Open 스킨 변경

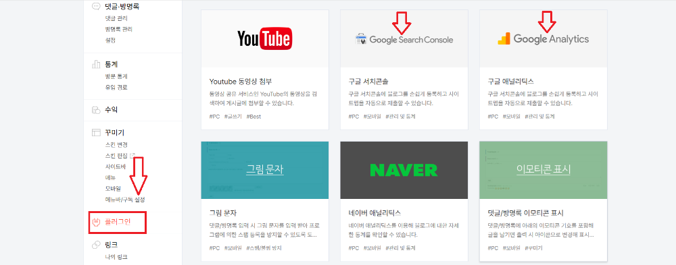pos(116,144)
